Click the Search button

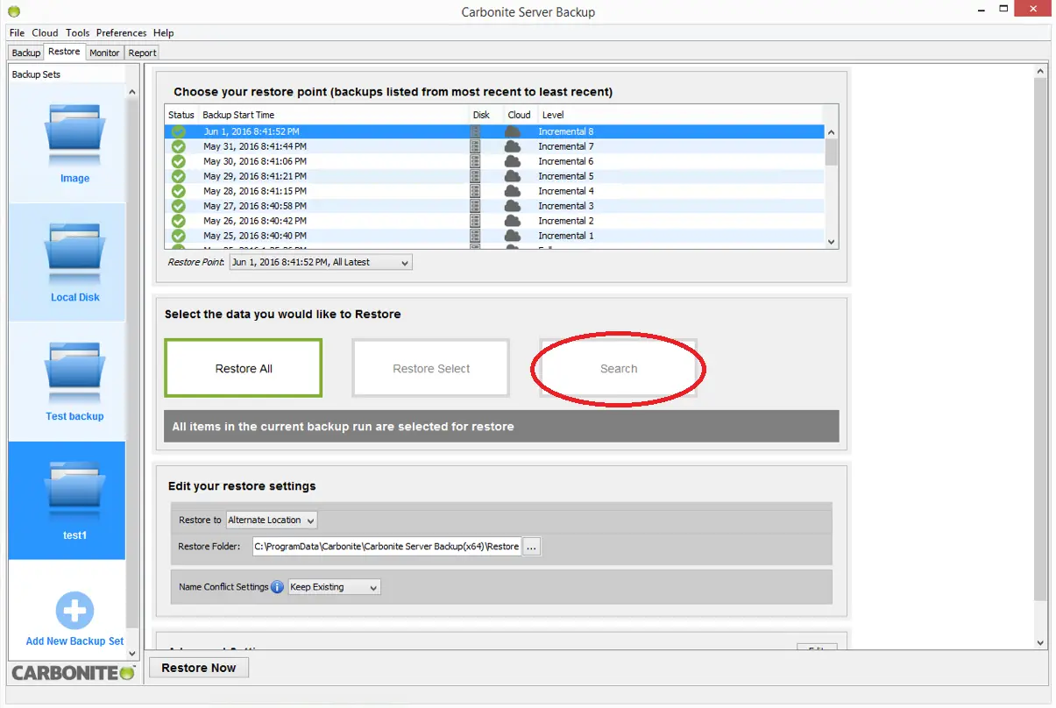pos(618,369)
